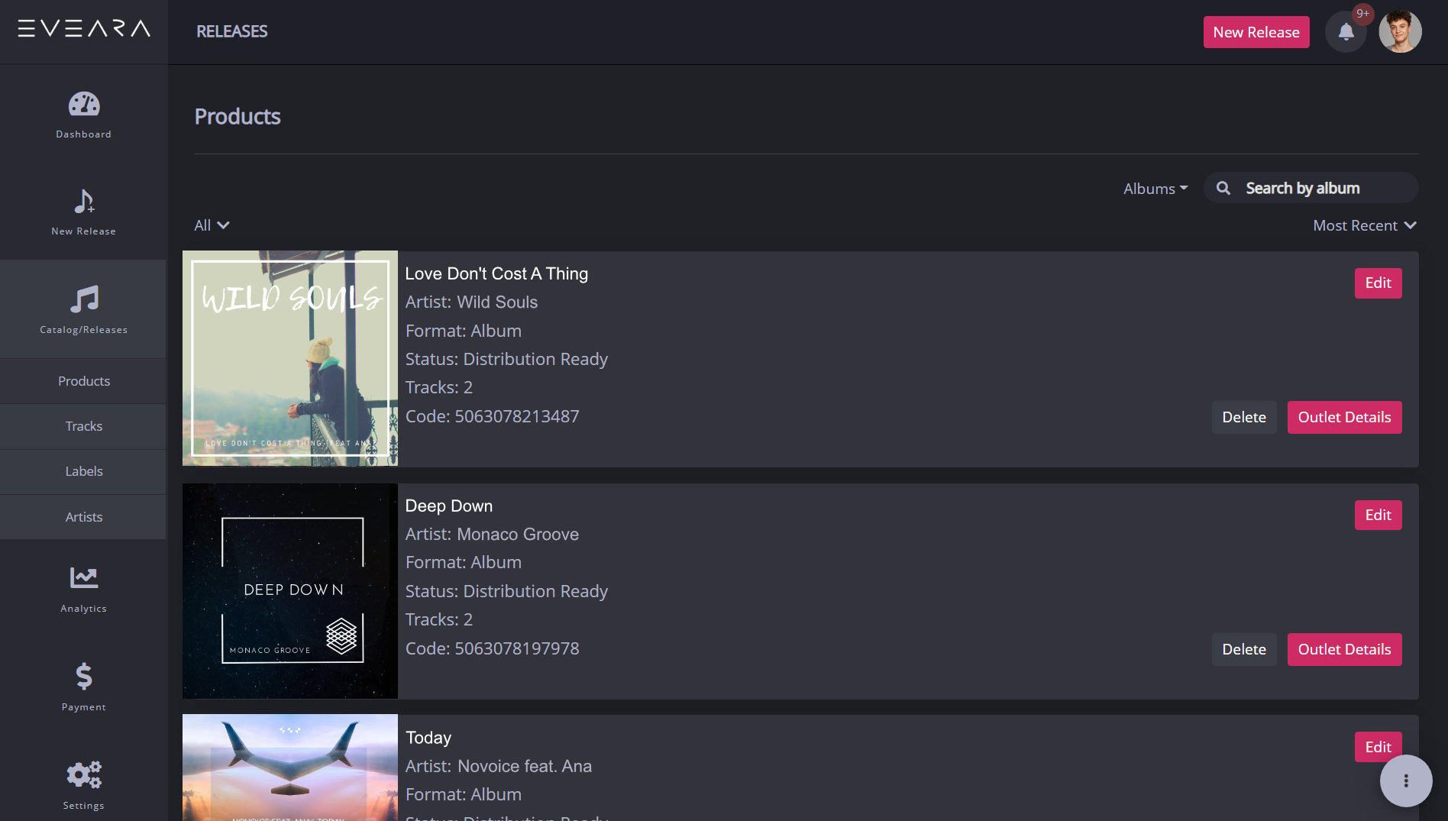Go to Tracks in sidebar submenu
This screenshot has width=1448, height=821.
point(84,426)
